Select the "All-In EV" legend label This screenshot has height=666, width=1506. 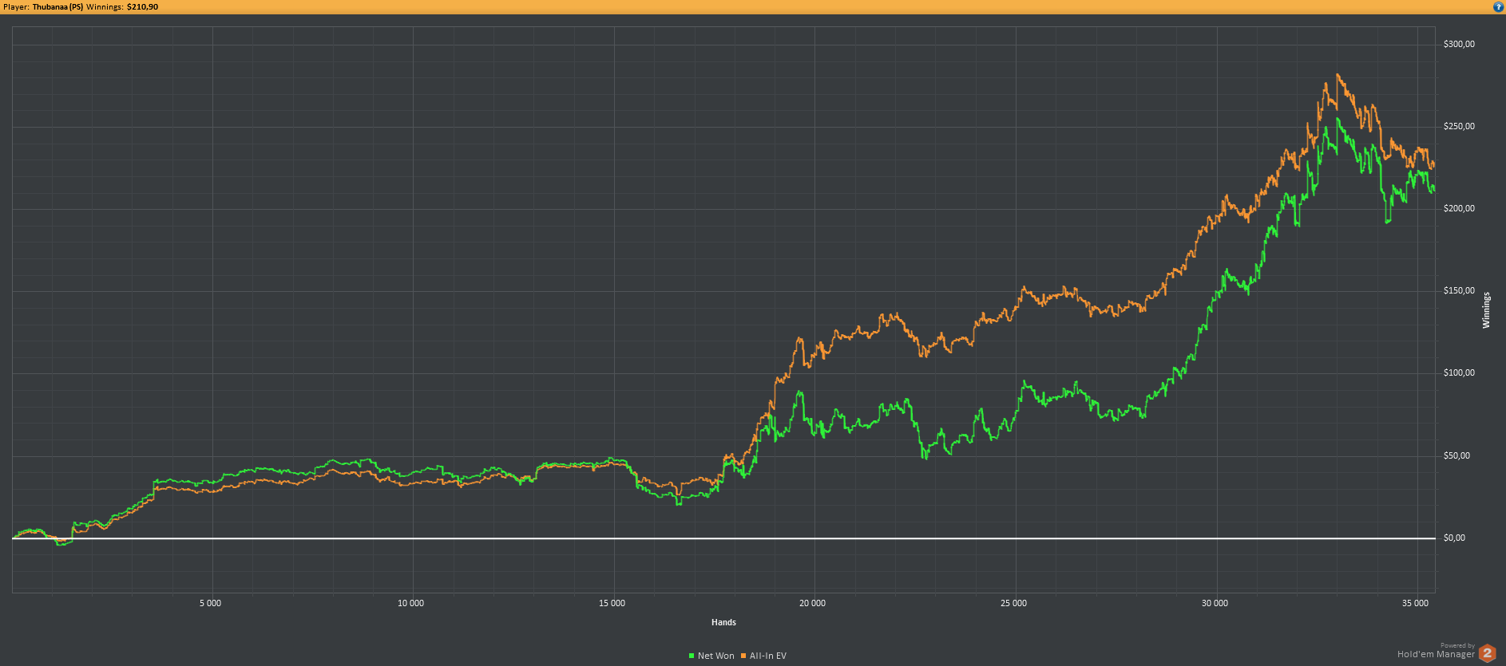(x=768, y=656)
